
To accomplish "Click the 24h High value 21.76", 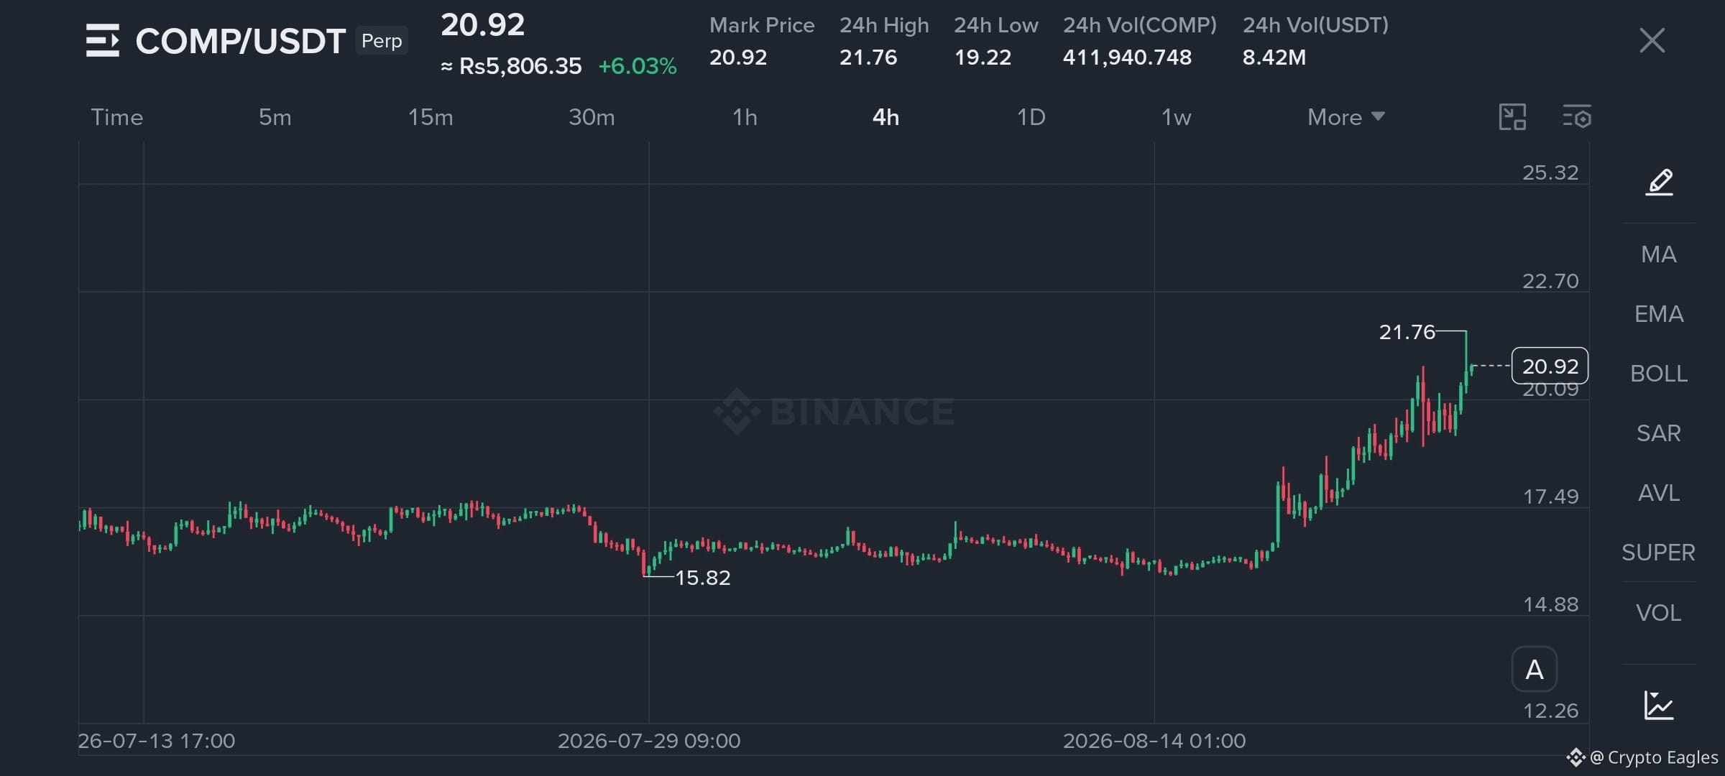I will 868,57.
